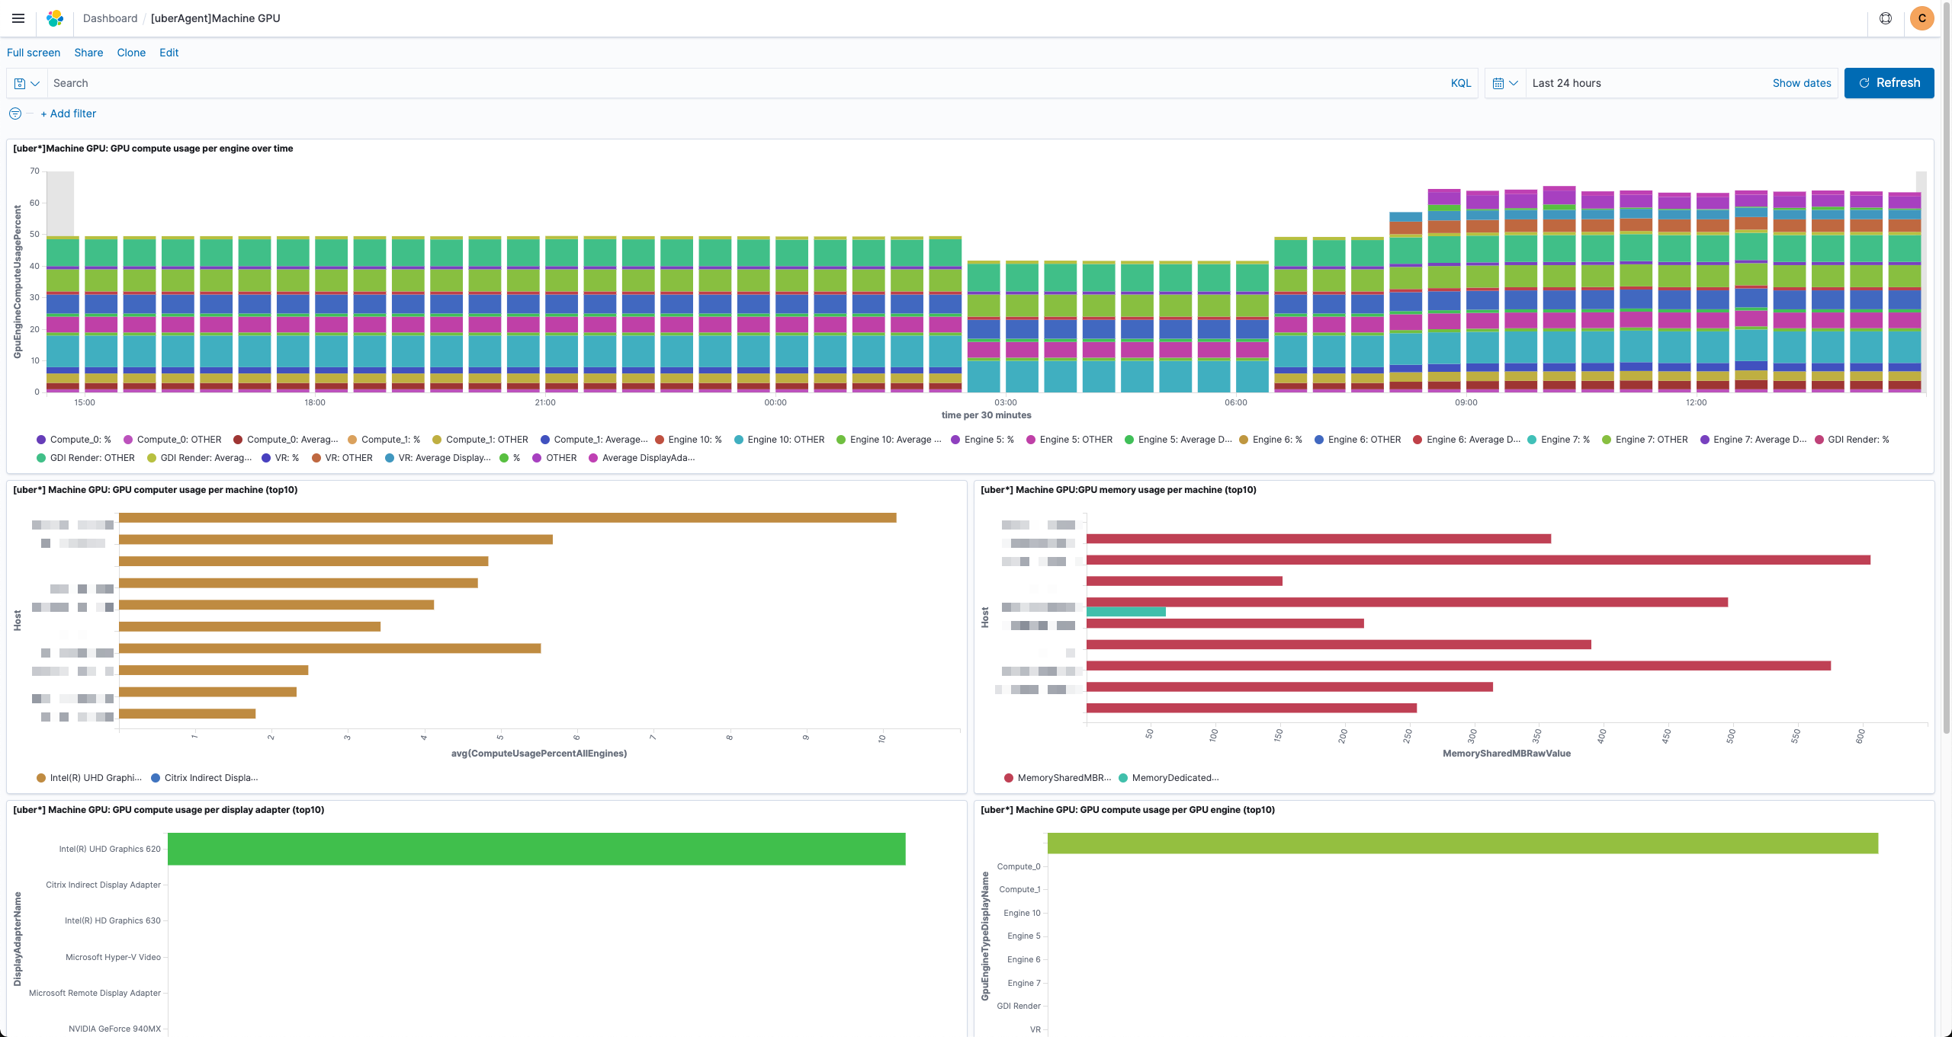Click the Elastic logo icon
Viewport: 1952px width, 1037px height.
pos(55,18)
